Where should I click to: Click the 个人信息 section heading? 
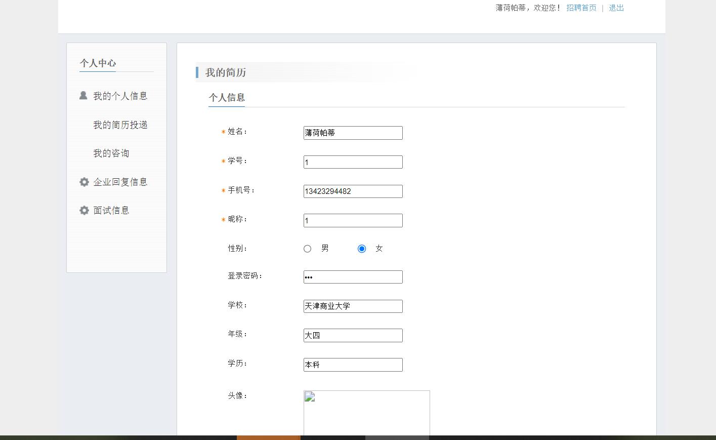point(227,97)
